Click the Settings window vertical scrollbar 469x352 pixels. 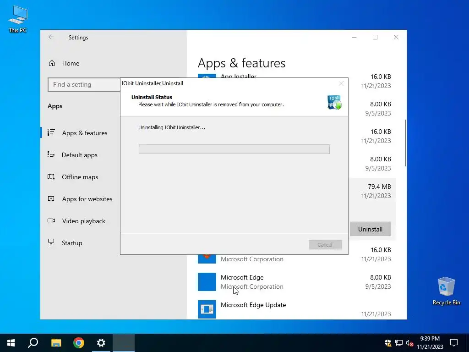coord(405,143)
